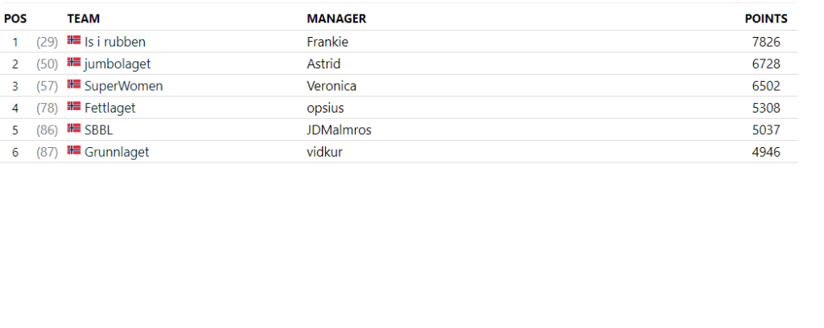Viewport: 824px width, 328px height.
Task: Open the Is i rubben team
Action: pos(115,42)
